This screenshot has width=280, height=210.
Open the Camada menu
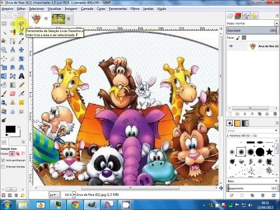pyautogui.click(x=87, y=9)
